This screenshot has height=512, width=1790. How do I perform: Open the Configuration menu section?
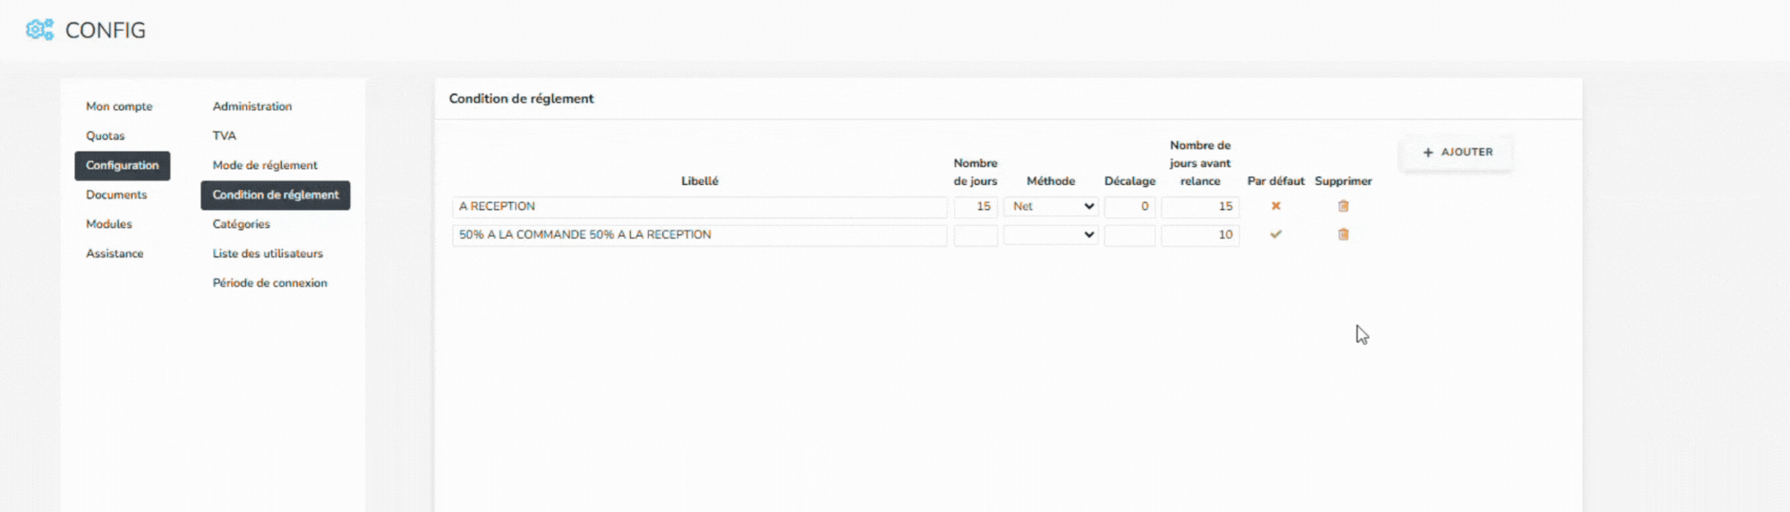pyautogui.click(x=122, y=165)
